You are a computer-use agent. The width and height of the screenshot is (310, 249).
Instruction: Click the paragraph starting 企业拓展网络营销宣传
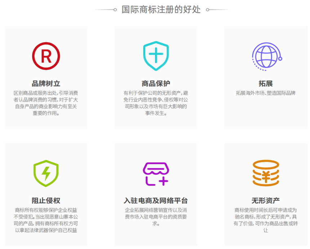tap(156, 217)
